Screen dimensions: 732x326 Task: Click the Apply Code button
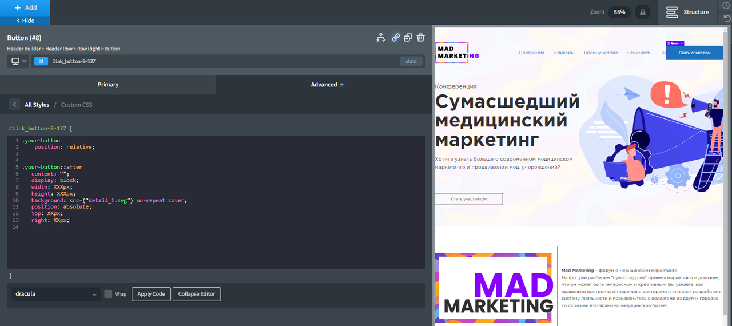(151, 294)
